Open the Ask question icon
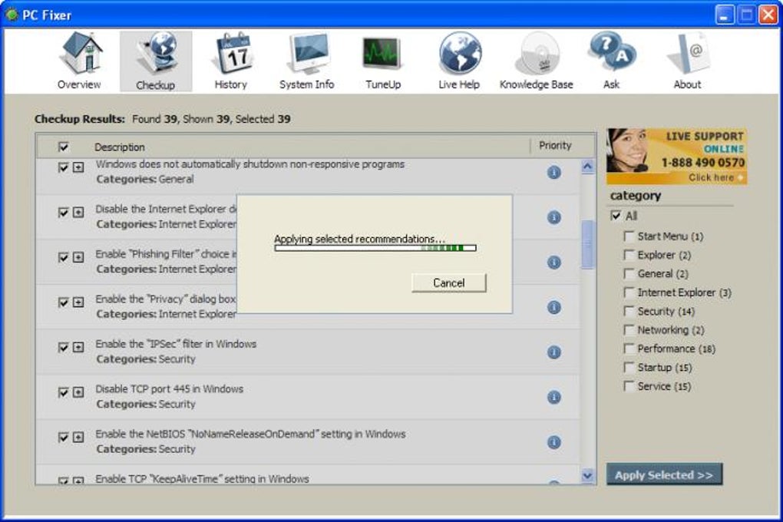783x522 pixels. coord(613,52)
